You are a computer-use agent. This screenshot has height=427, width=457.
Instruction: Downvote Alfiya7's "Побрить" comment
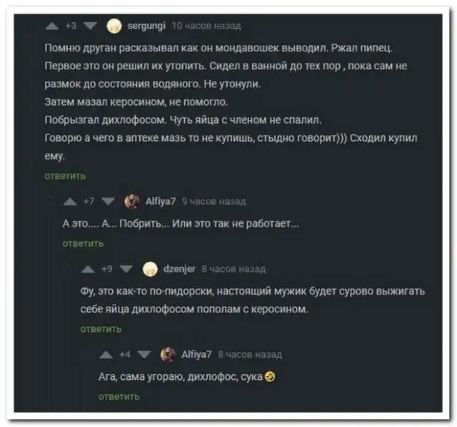pyautogui.click(x=109, y=202)
